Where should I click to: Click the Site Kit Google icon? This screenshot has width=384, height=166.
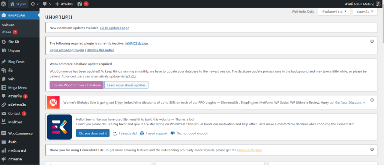point(4,42)
